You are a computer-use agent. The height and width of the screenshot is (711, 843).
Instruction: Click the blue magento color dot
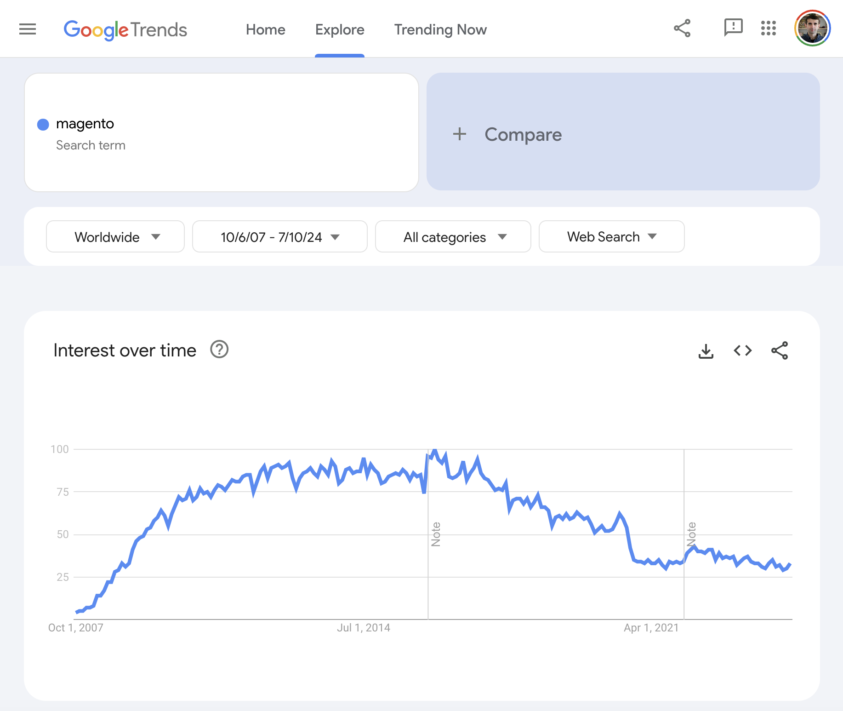coord(43,125)
